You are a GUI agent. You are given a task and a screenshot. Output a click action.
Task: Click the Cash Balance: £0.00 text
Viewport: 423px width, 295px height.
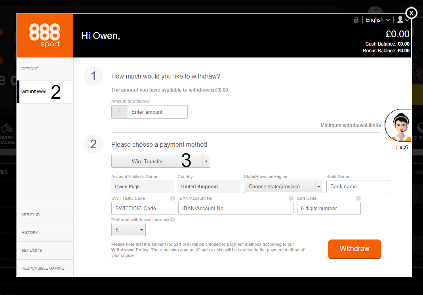(x=387, y=44)
